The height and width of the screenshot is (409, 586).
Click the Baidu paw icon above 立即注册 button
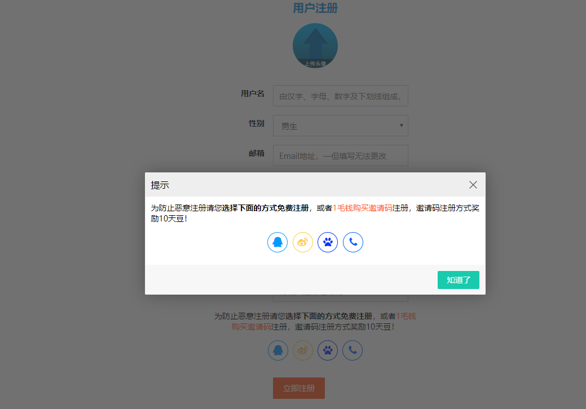328,350
